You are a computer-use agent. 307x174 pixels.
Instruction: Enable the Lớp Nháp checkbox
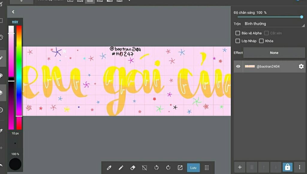pos(237,41)
